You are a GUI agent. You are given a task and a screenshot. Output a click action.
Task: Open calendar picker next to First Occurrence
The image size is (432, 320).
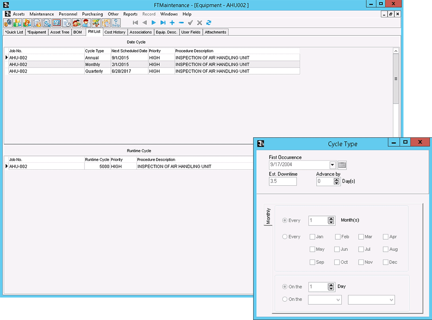click(342, 165)
